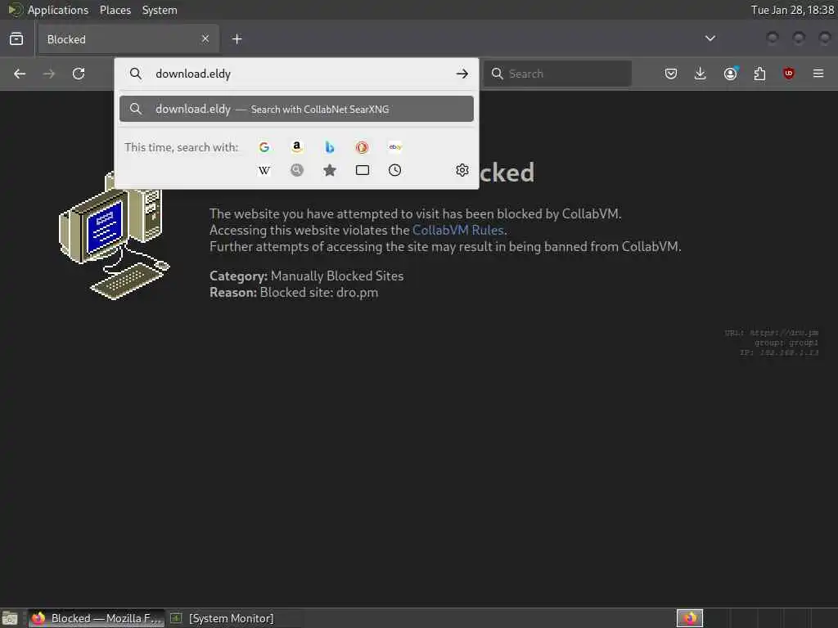Search with DuckDuckGo icon
838x628 pixels.
point(362,147)
